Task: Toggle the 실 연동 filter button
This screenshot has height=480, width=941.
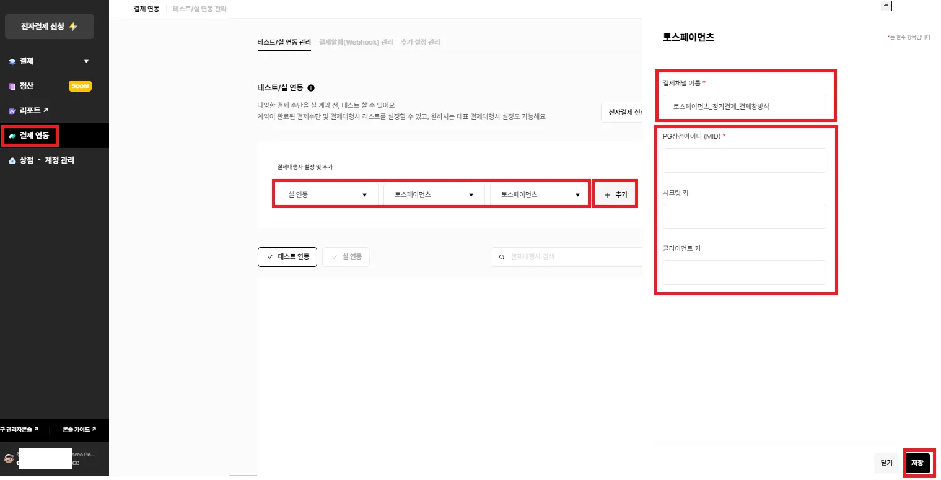Action: click(346, 257)
